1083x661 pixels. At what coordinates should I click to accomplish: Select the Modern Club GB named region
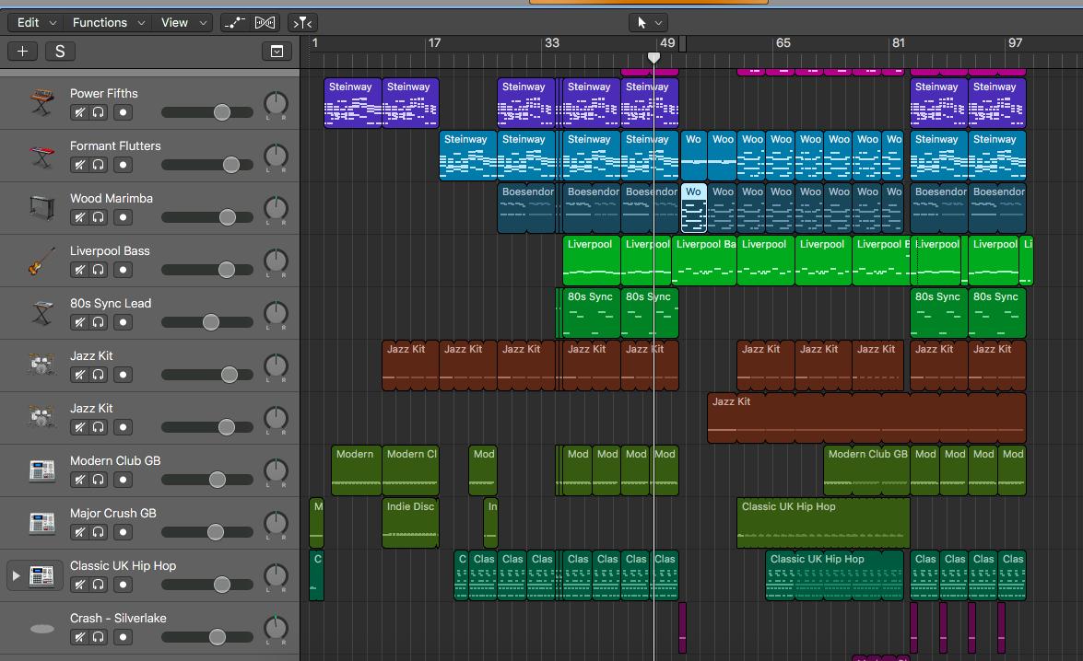(866, 470)
